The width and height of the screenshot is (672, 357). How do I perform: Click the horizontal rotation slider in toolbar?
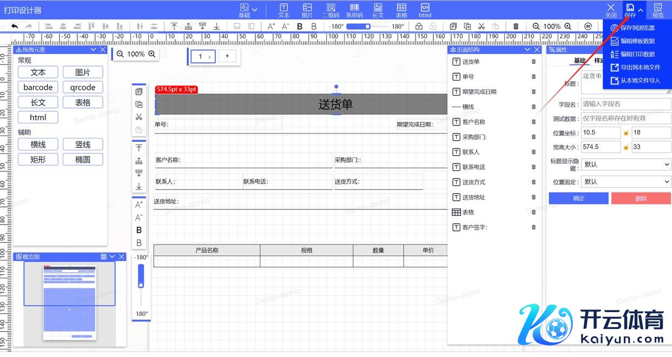coord(358,26)
